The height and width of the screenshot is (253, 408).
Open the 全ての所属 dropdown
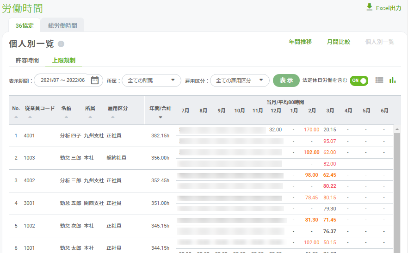click(151, 80)
